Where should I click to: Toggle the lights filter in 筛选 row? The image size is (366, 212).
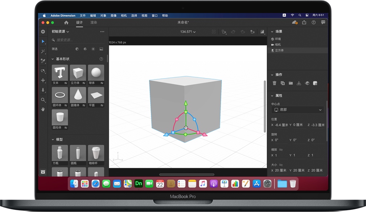(93, 49)
